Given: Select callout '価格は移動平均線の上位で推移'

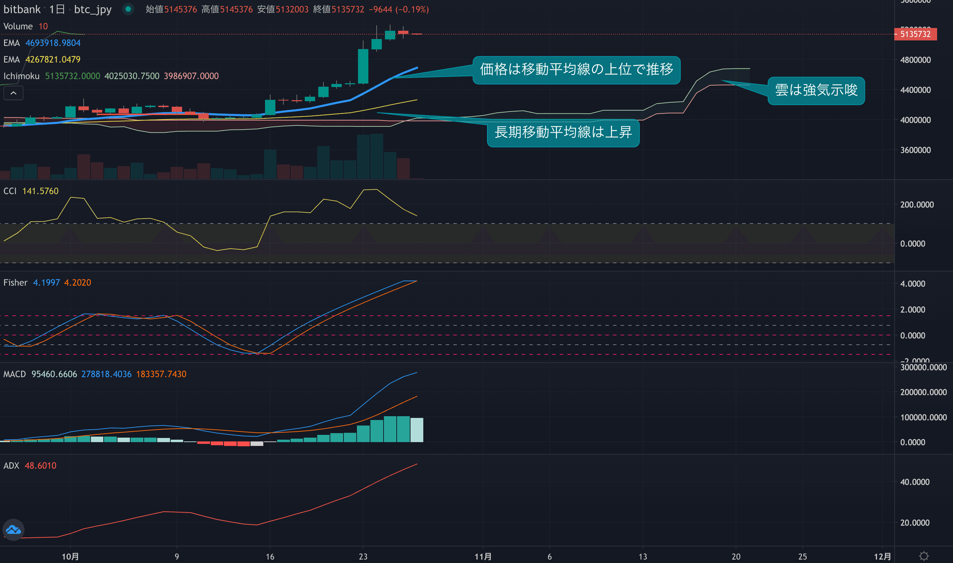Looking at the screenshot, I should tap(576, 70).
